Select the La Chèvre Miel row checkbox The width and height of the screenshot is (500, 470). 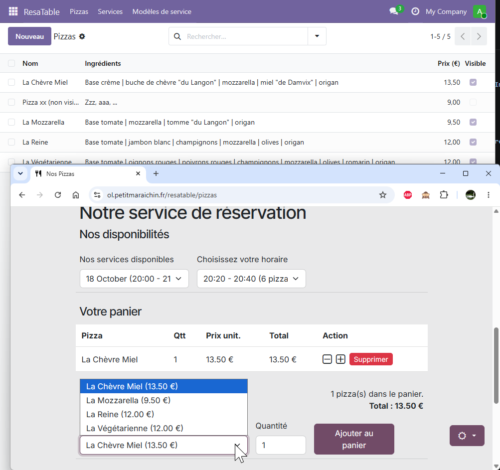coord(11,82)
